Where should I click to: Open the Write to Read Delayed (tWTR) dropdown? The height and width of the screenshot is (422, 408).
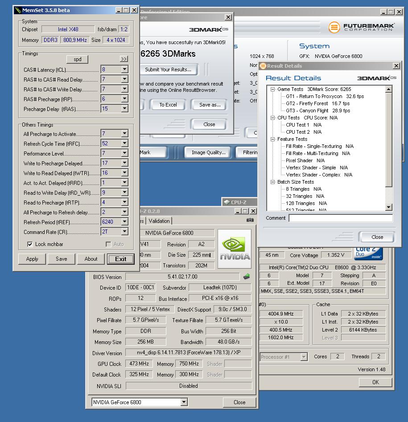(x=124, y=173)
